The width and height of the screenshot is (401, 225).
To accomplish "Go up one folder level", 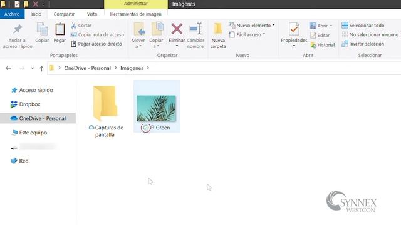I will click(x=42, y=68).
